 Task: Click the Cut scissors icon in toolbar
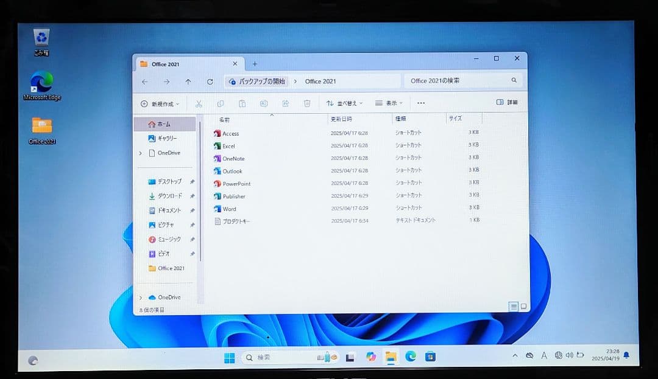click(199, 104)
